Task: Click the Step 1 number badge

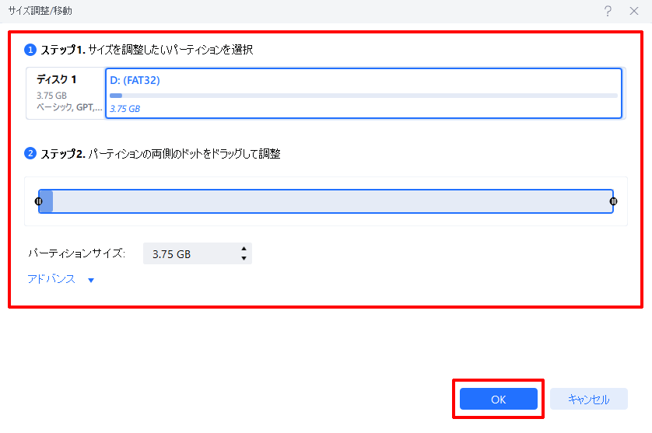Action: pos(31,50)
